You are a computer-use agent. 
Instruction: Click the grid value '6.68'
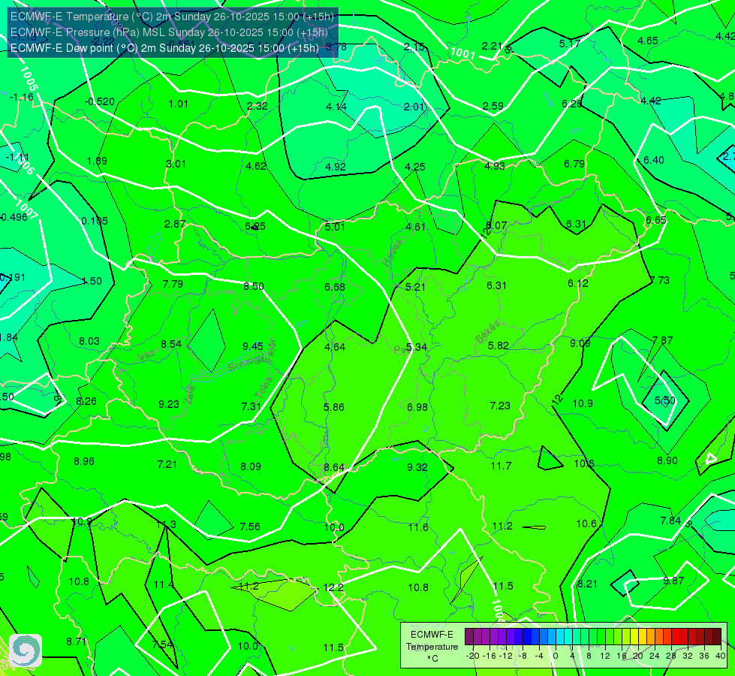[x=335, y=287]
